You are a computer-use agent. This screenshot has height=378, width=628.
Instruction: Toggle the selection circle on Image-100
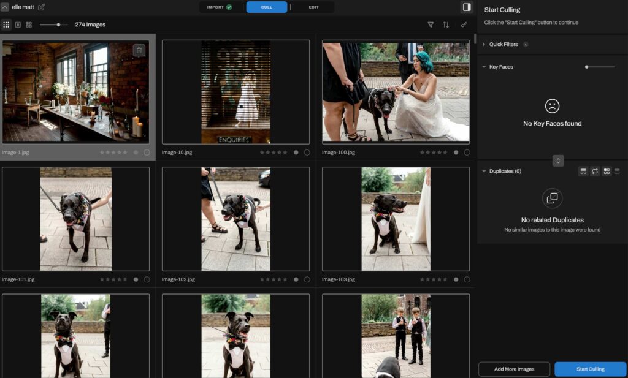(x=469, y=152)
